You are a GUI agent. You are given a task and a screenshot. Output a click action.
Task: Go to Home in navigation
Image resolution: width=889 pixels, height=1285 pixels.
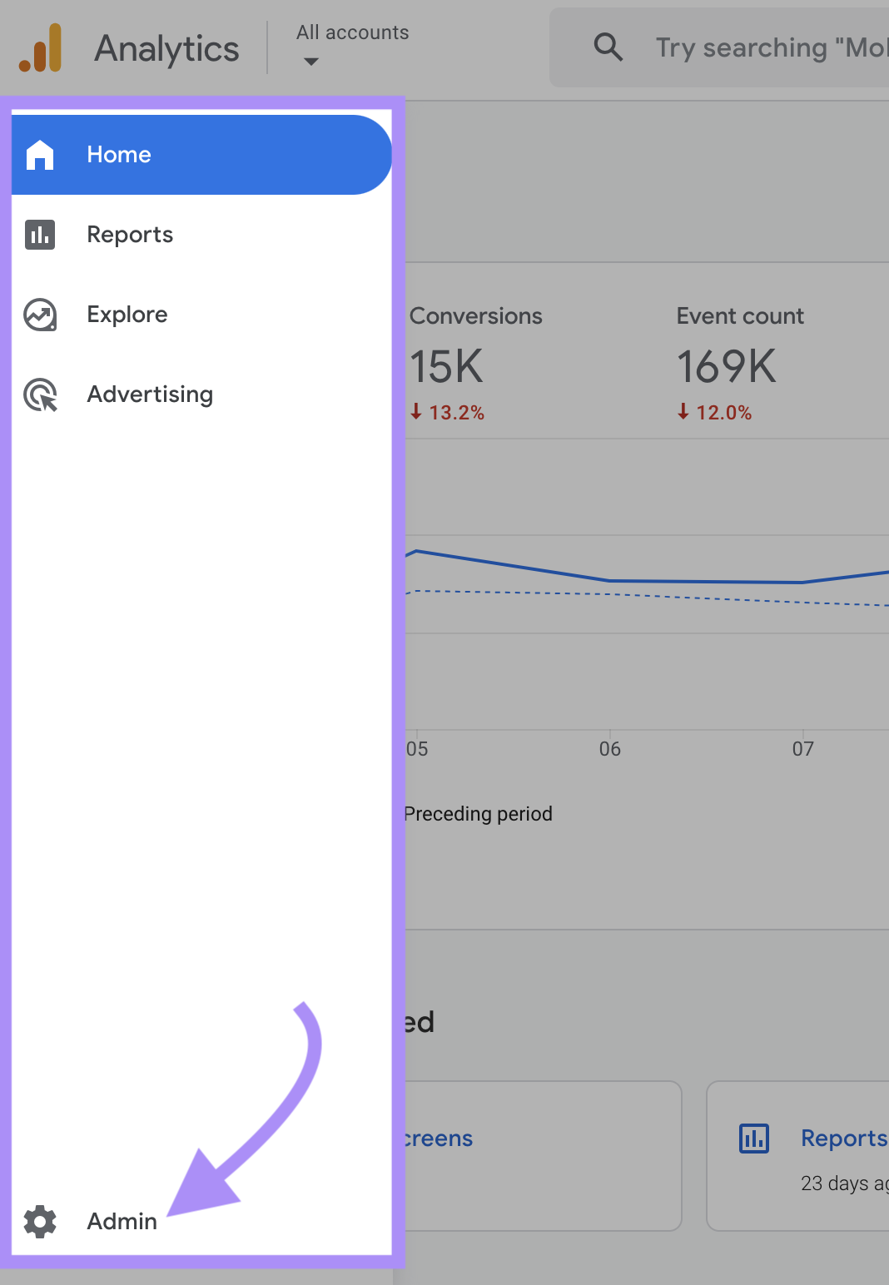118,154
